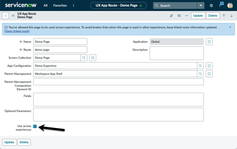This screenshot has width=237, height=149.
Task: Click the bottom Delete button
Action: click(24, 142)
